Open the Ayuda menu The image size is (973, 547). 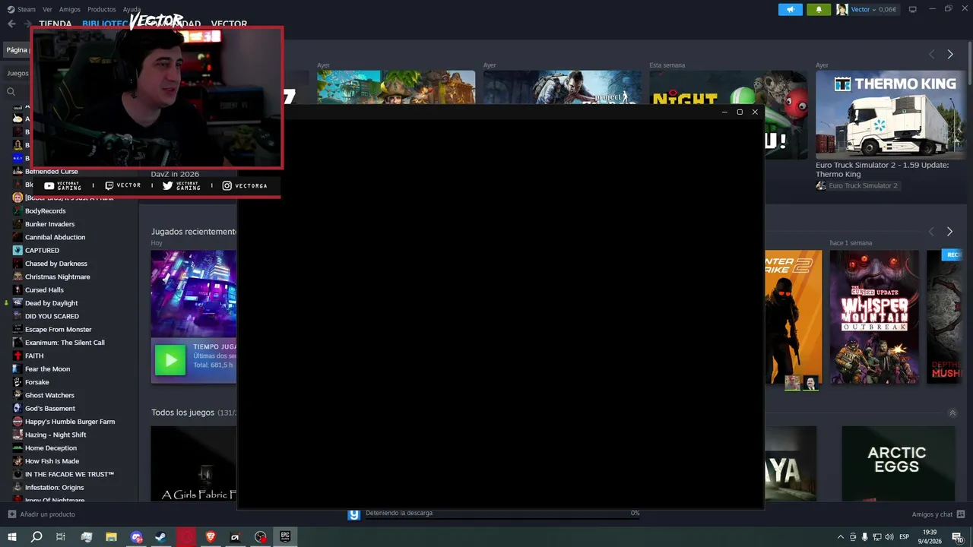132,9
